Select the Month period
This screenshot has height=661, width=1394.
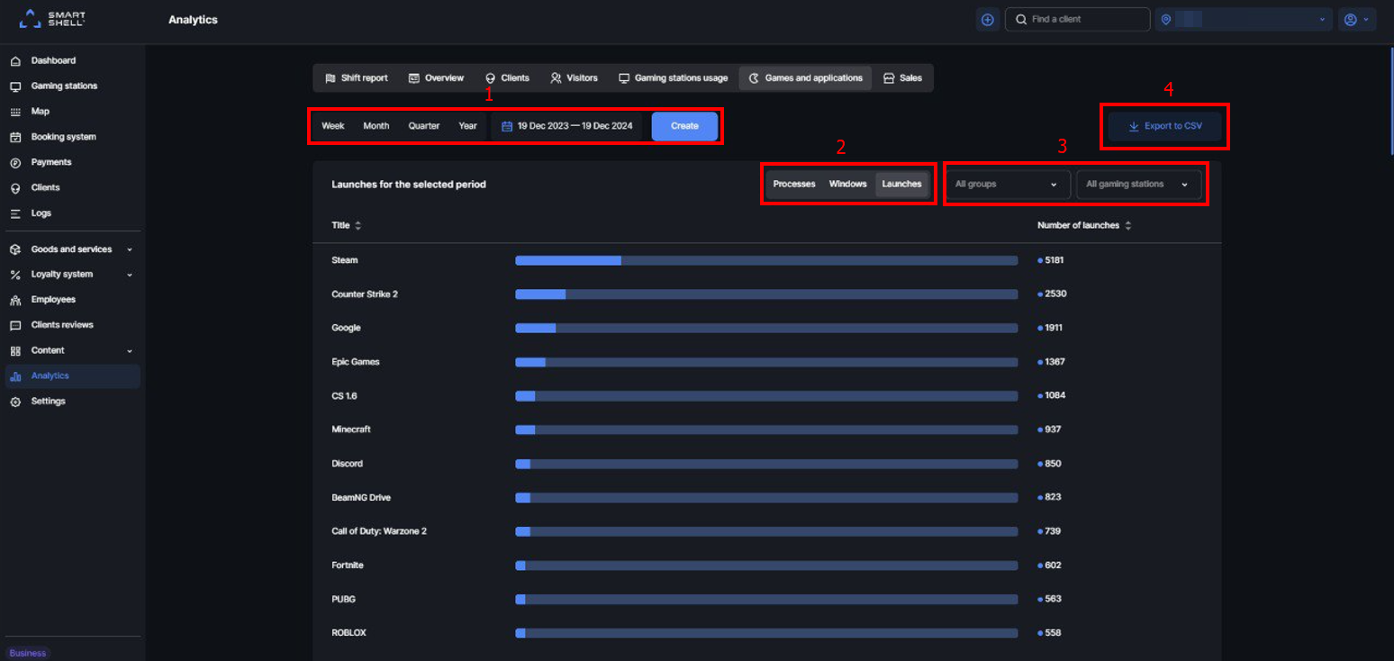click(x=376, y=126)
